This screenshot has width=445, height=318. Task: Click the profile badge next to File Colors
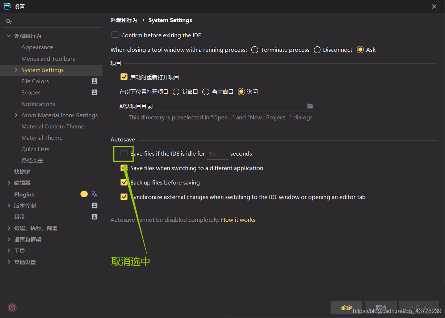point(95,81)
